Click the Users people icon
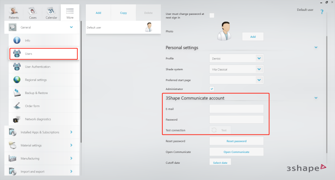335x180 pixels. point(17,54)
